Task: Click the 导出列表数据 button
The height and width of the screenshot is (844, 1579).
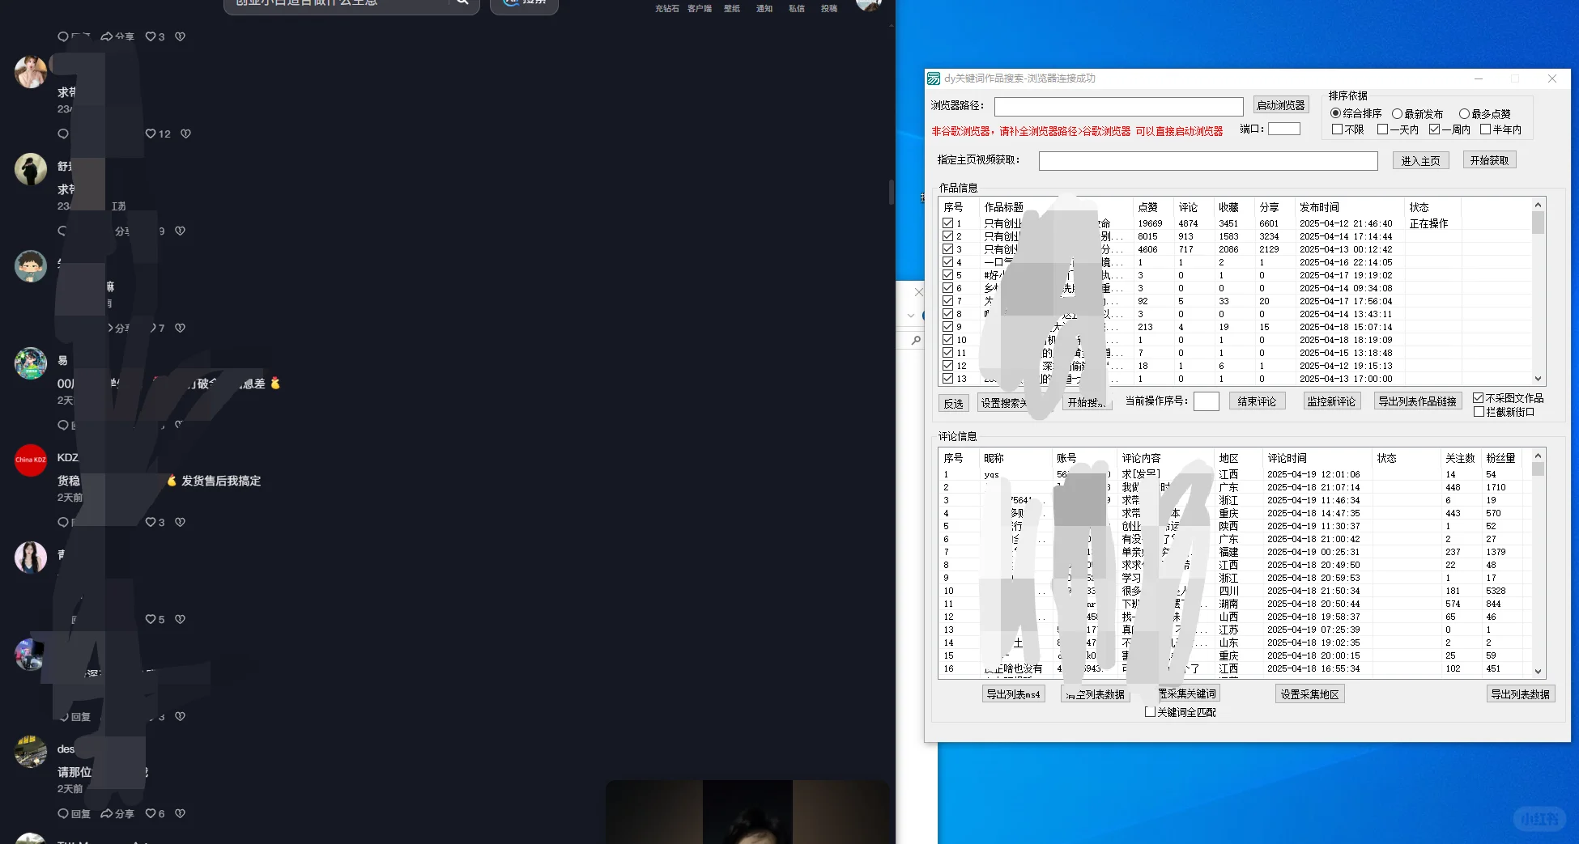Action: [x=1521, y=694]
